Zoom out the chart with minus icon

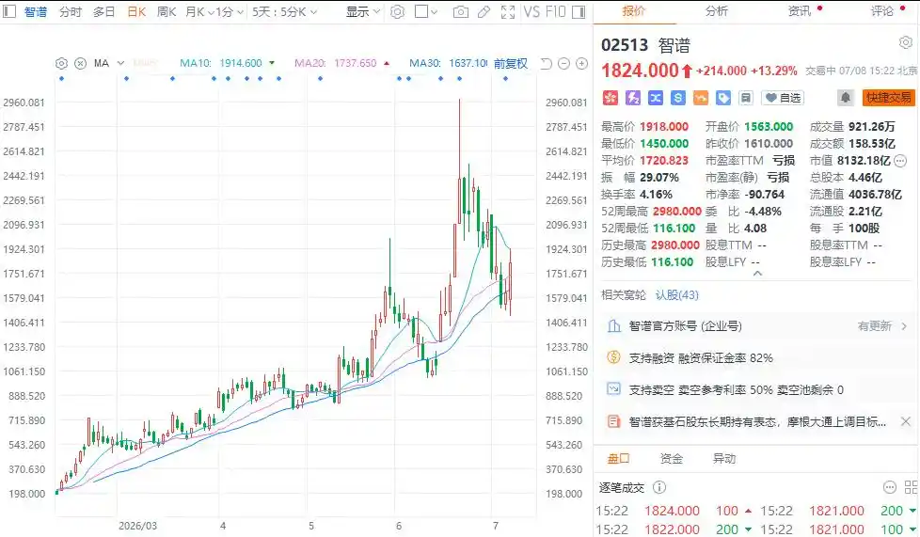pos(563,63)
